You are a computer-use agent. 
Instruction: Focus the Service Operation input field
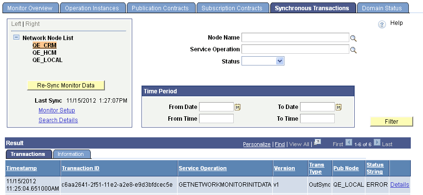[295, 49]
